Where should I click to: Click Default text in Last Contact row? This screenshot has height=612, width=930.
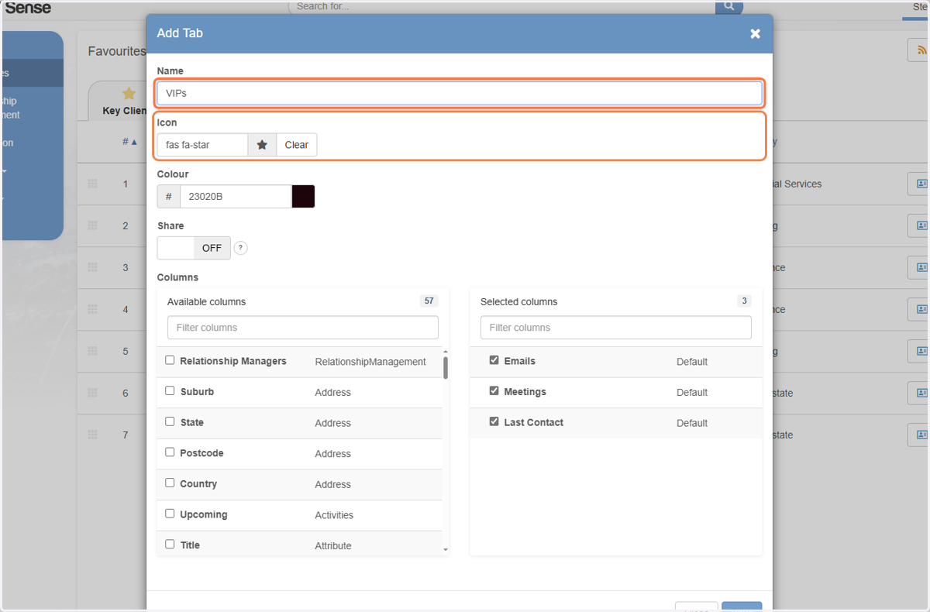(692, 423)
